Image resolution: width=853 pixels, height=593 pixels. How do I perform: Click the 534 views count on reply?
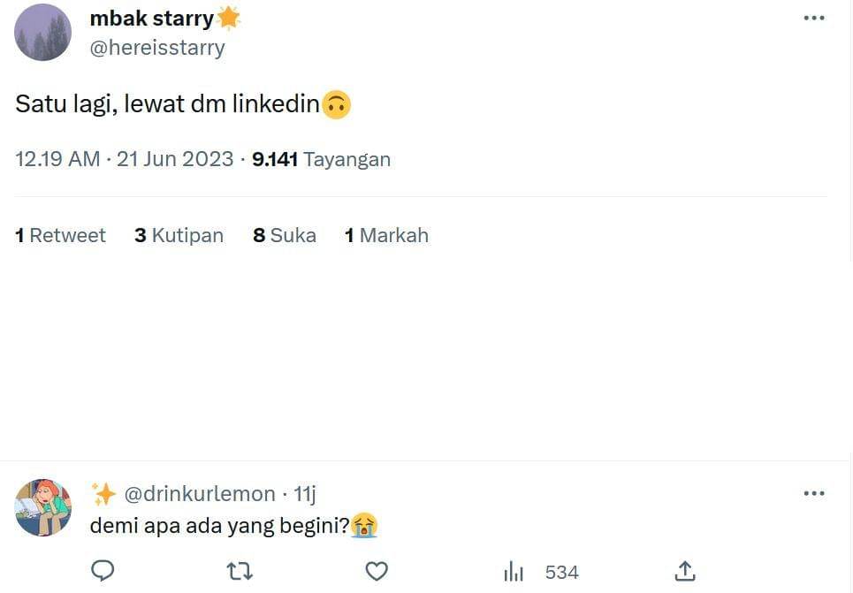[x=561, y=573]
